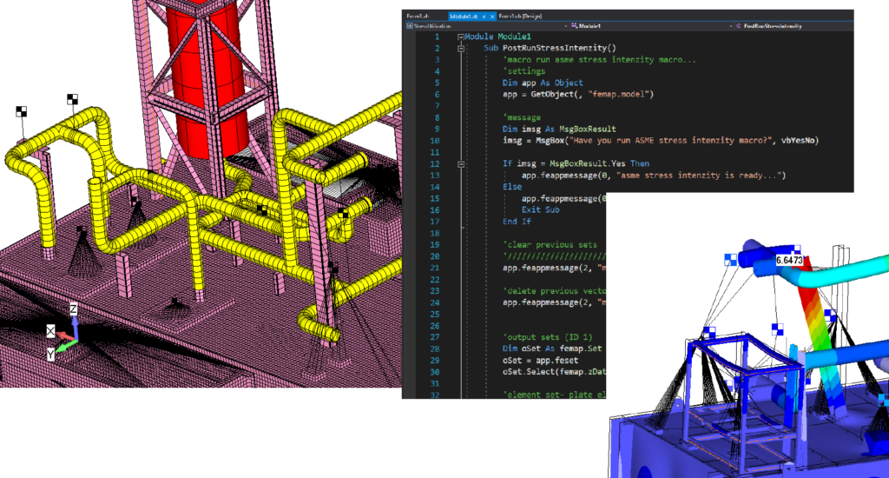Click vbYesNo on line 10
Image resolution: width=889 pixels, height=478 pixels.
point(800,140)
